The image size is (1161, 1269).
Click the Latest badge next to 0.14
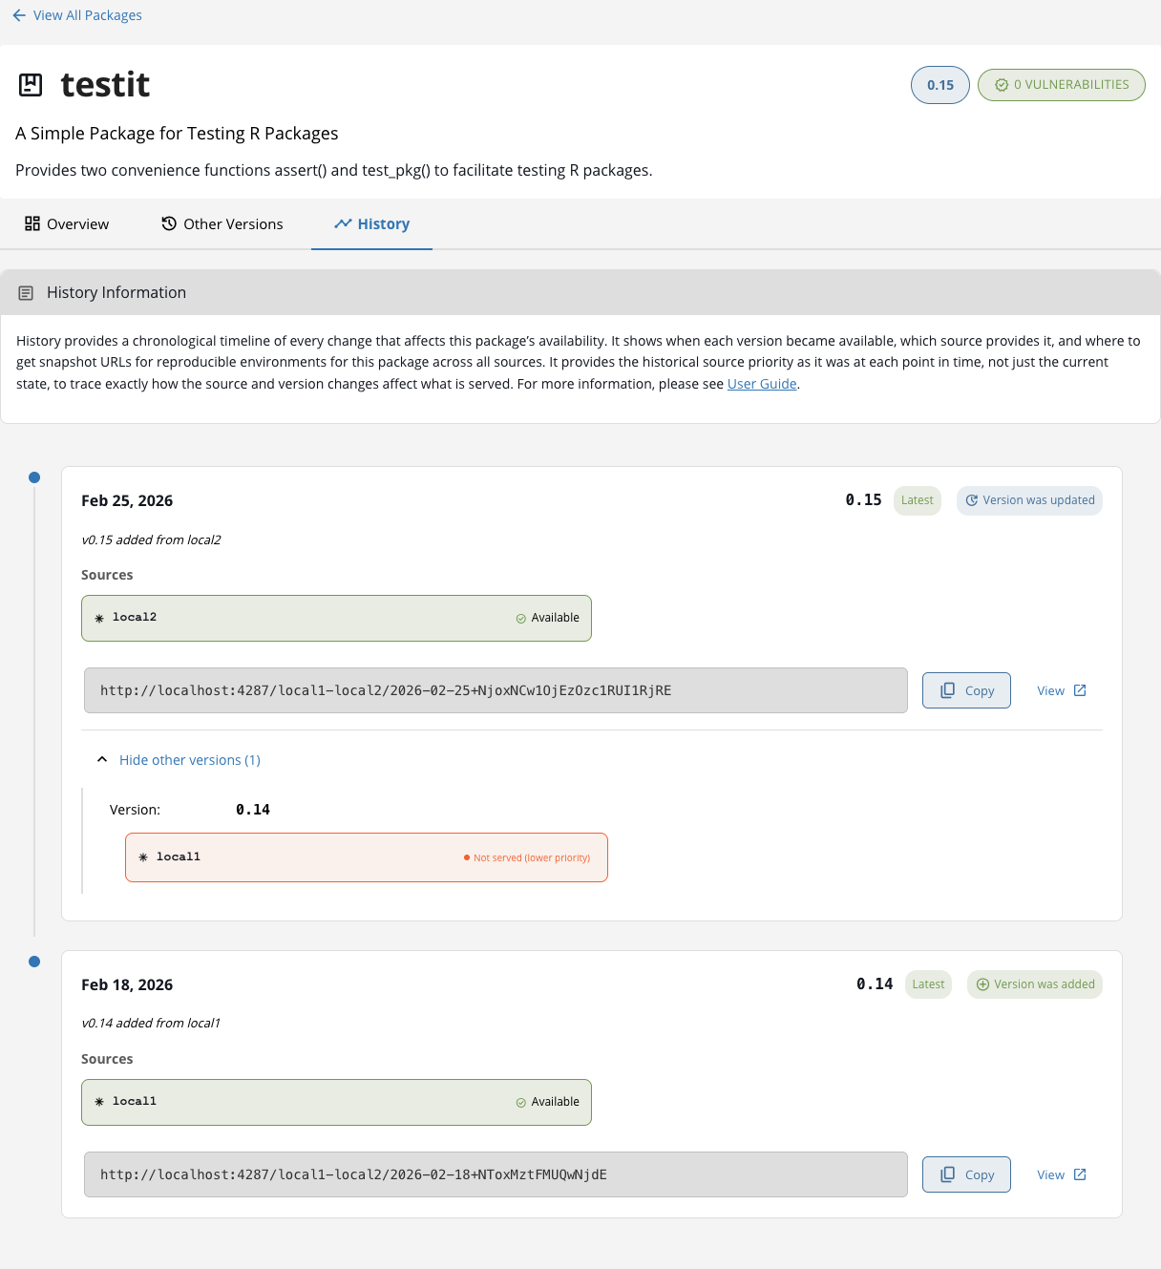(928, 984)
